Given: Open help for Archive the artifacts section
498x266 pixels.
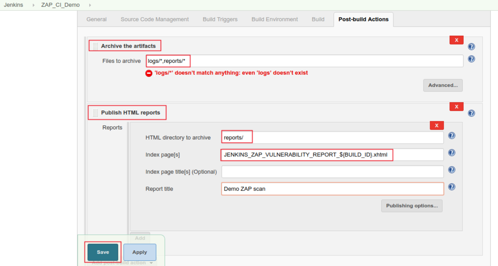Looking at the screenshot, I should point(471,47).
